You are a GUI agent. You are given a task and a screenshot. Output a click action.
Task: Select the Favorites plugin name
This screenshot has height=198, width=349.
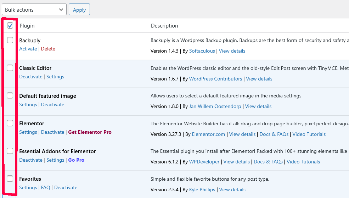pyautogui.click(x=30, y=179)
